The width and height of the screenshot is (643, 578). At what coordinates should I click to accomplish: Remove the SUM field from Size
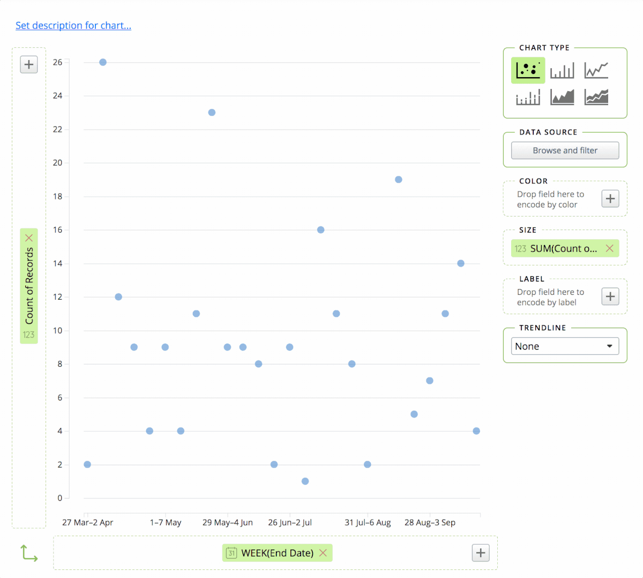[x=609, y=248]
